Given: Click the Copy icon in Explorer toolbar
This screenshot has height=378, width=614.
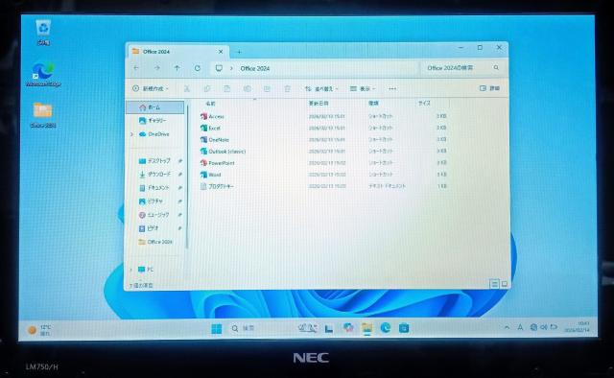Looking at the screenshot, I should tap(207, 89).
